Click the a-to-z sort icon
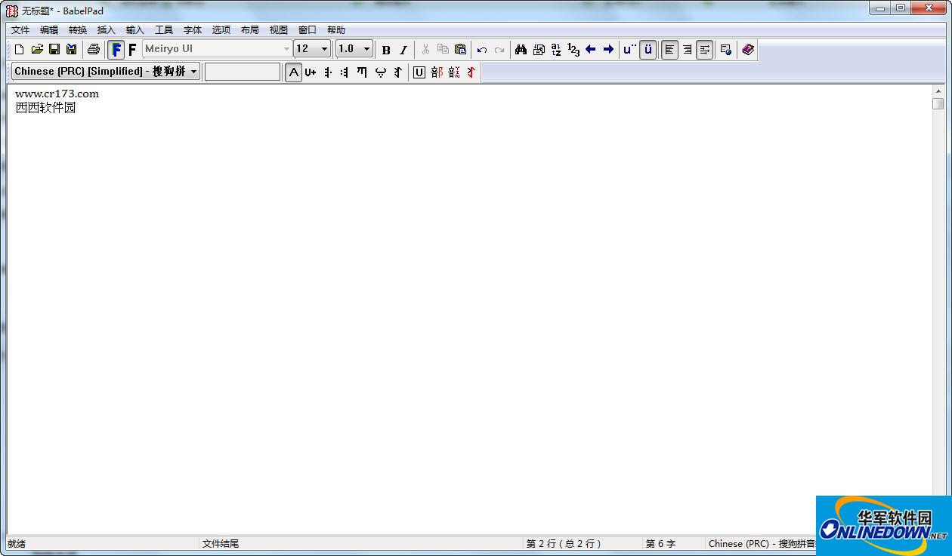The image size is (952, 556). 556,50
